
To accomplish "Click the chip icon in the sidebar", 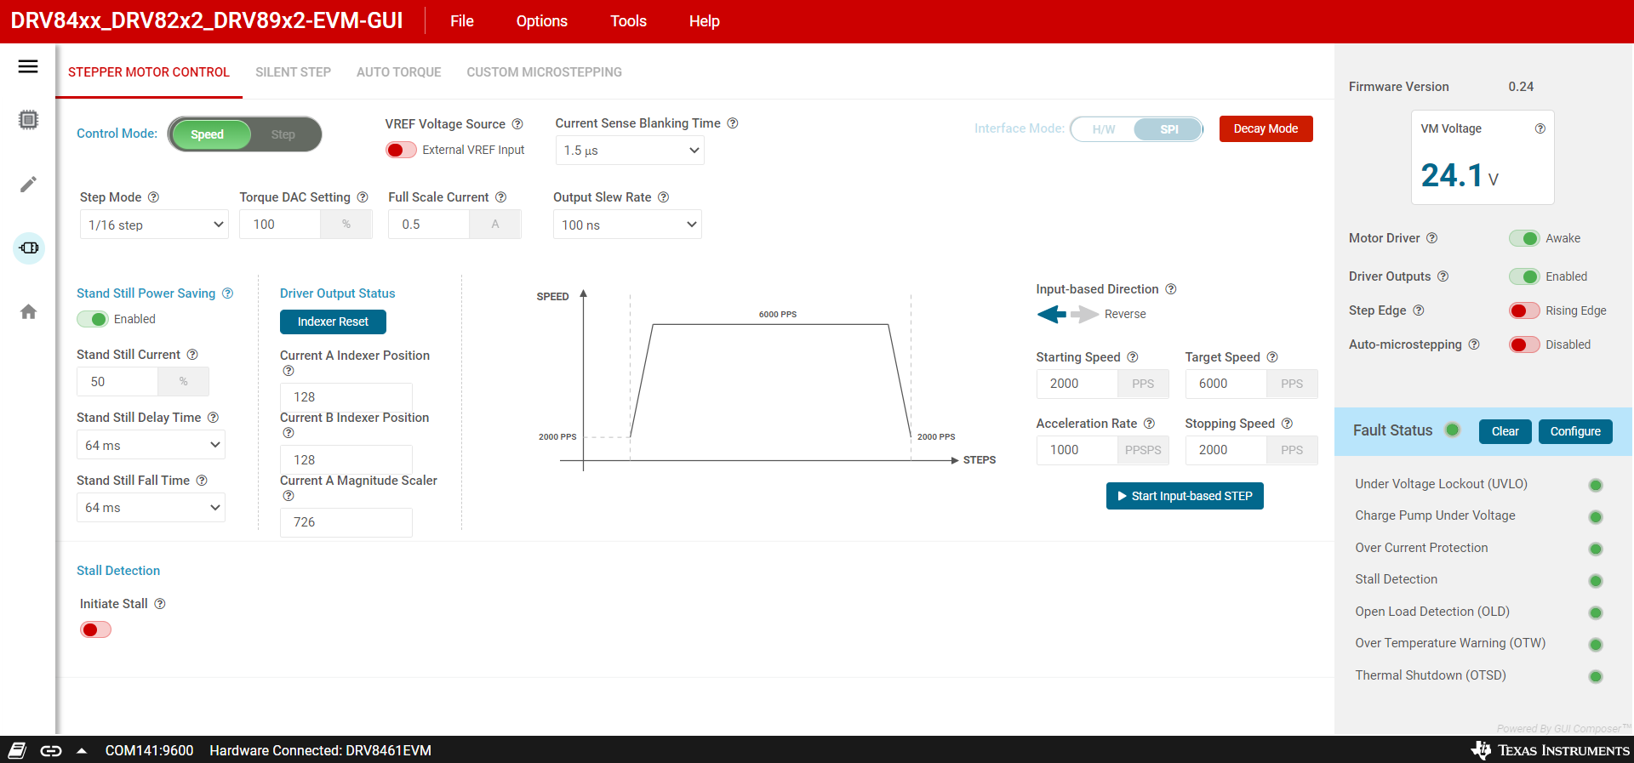I will 28,120.
